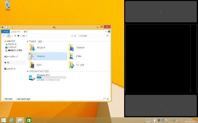Screen dimensions: 198x123
Task: Expand address bar history dropdown
Action: point(72,36)
